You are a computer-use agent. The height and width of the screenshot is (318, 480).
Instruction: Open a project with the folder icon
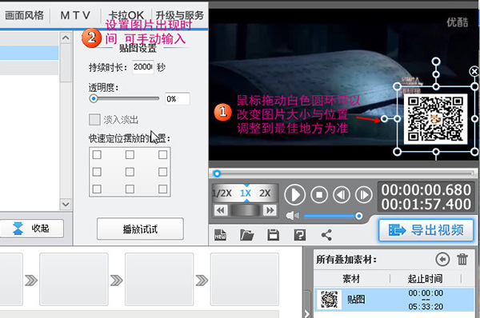coord(246,235)
